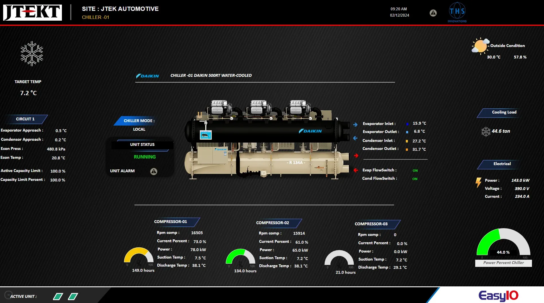544x303 pixels.
Task: Click the Compressor-03 empty gauge
Action: pos(339,258)
